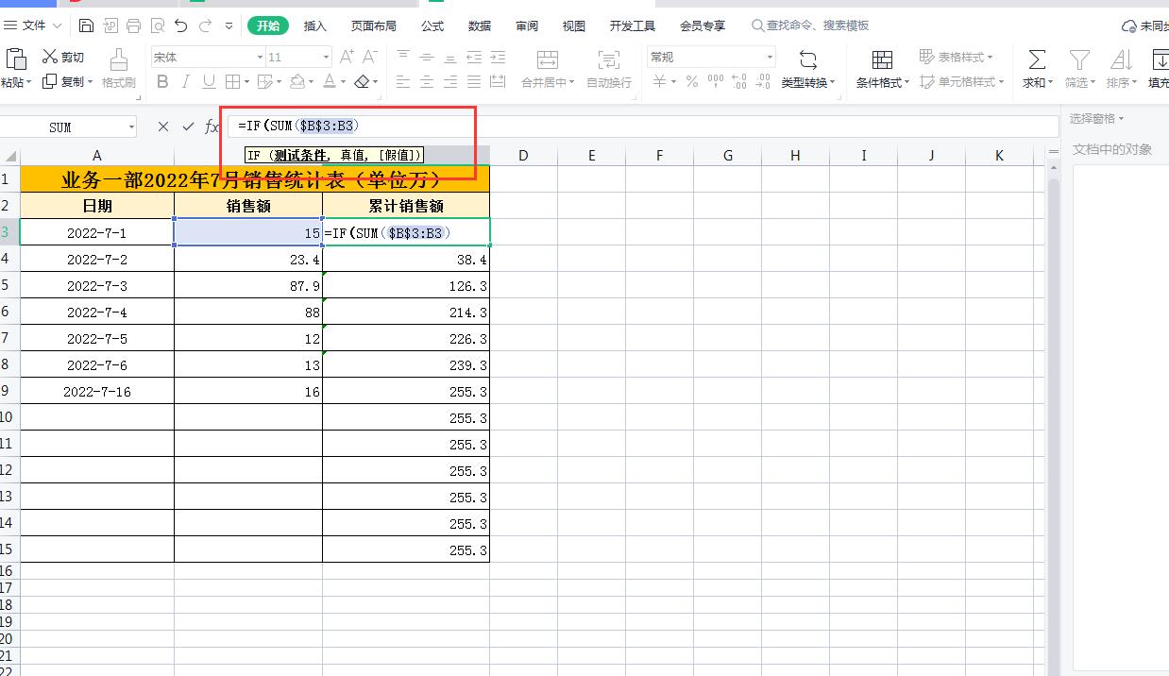Cancel formula entry with the X icon
This screenshot has height=676, width=1169.
tap(163, 127)
